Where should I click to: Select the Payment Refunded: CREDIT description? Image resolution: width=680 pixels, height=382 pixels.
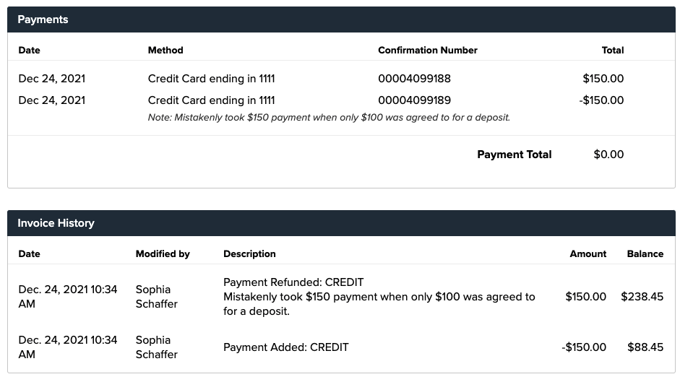point(293,282)
